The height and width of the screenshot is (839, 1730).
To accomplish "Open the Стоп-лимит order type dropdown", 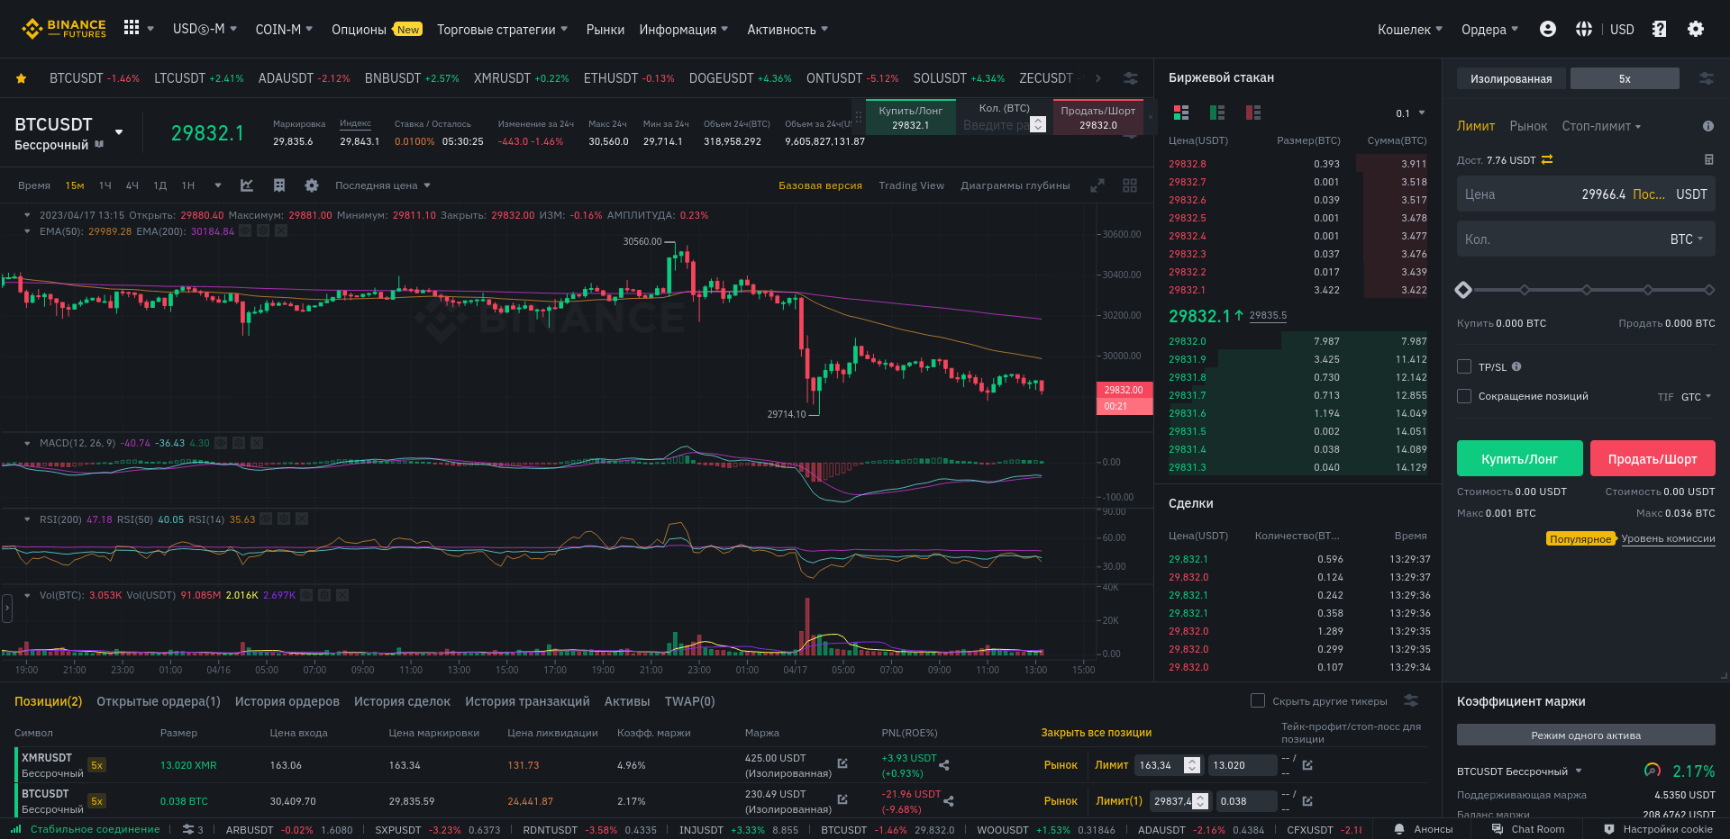I will 1601,126.
